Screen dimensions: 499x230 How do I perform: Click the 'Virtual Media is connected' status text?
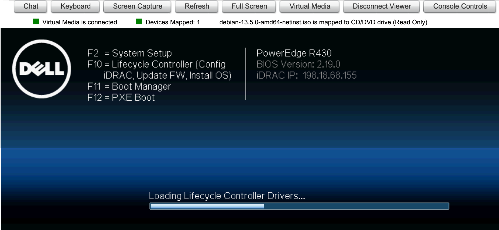point(79,22)
